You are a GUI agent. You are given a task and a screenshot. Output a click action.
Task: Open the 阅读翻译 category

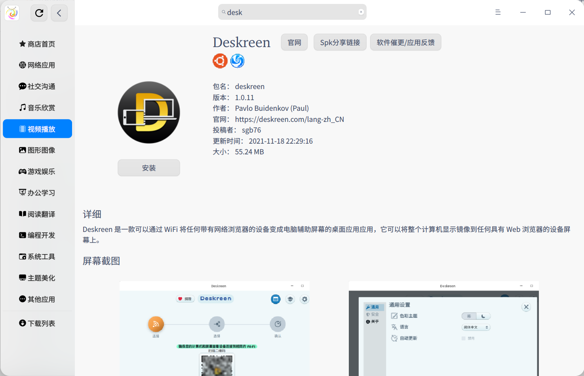[x=38, y=214]
